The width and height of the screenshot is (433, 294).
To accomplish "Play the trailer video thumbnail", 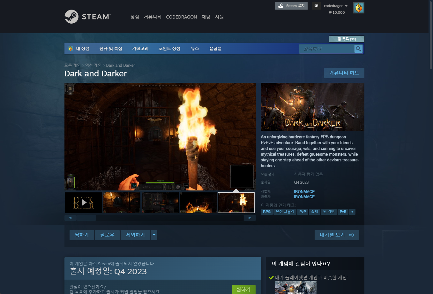I will 84,203.
